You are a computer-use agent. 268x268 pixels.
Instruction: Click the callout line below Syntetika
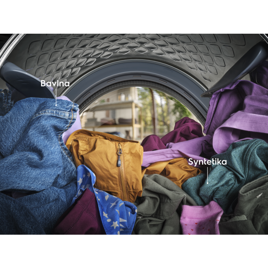(207, 174)
